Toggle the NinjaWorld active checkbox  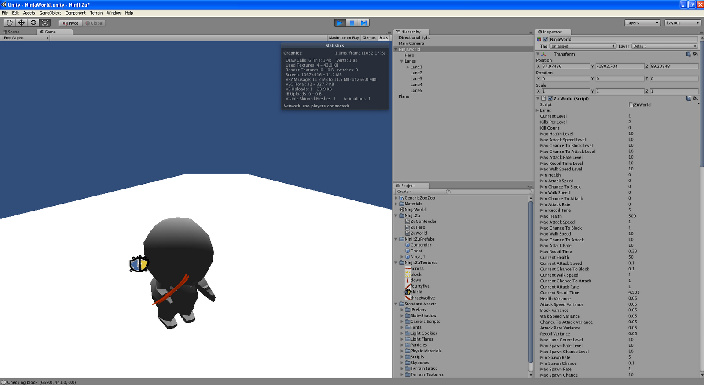click(546, 39)
